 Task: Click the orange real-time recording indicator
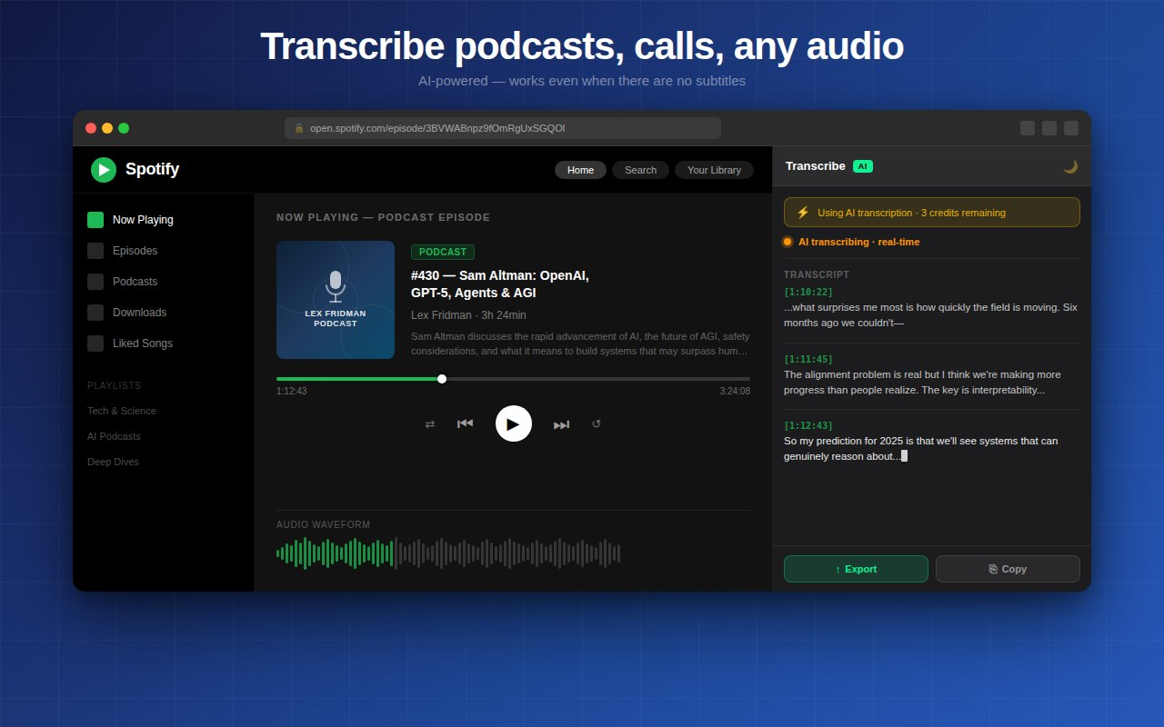click(788, 242)
